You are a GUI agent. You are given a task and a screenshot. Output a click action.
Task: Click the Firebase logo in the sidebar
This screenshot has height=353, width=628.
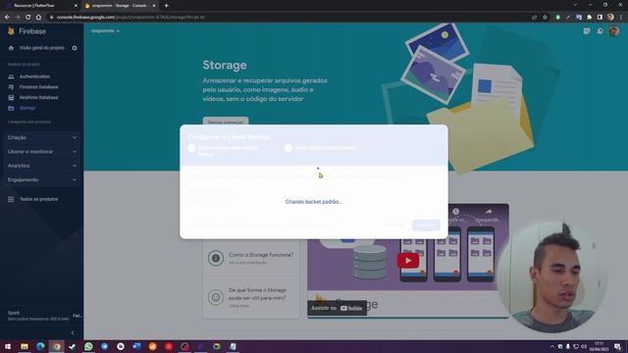coord(26,31)
